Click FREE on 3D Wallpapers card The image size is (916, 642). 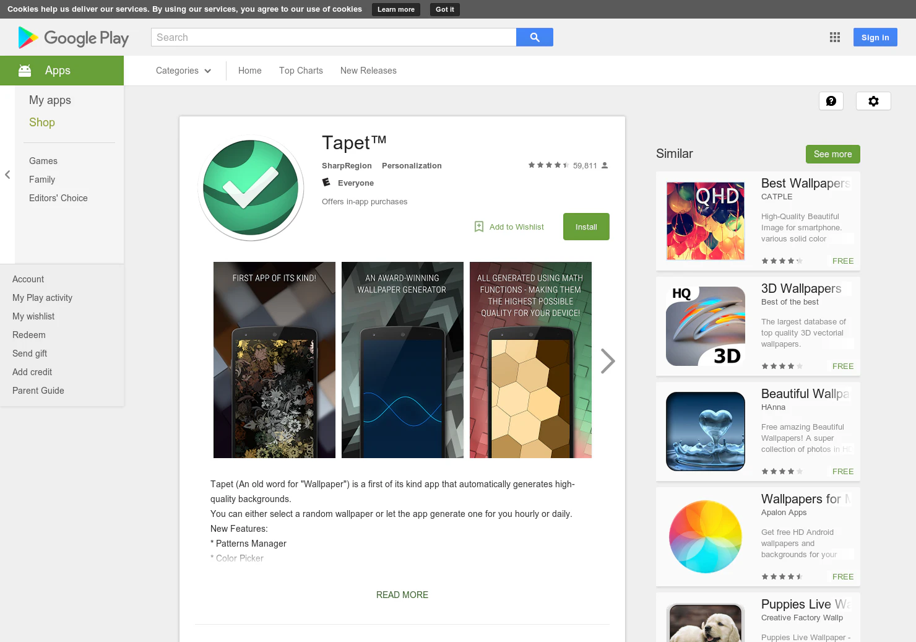point(843,367)
